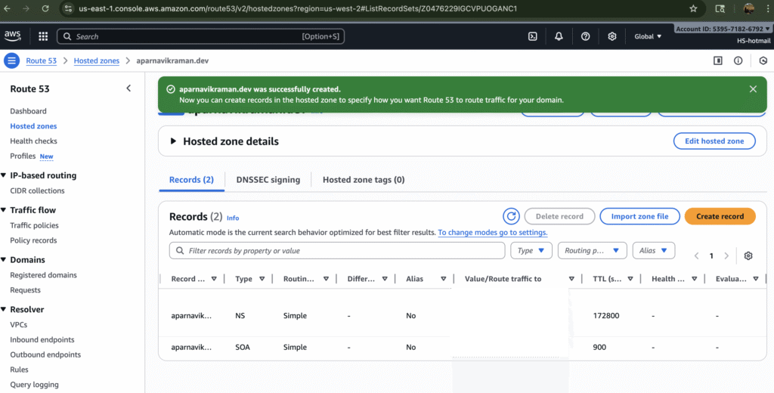Open the Alias filter dropdown

click(x=654, y=250)
